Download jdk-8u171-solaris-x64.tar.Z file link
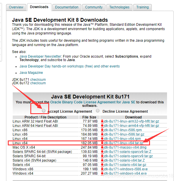The height and width of the screenshot is (181, 176). click(x=124, y=160)
